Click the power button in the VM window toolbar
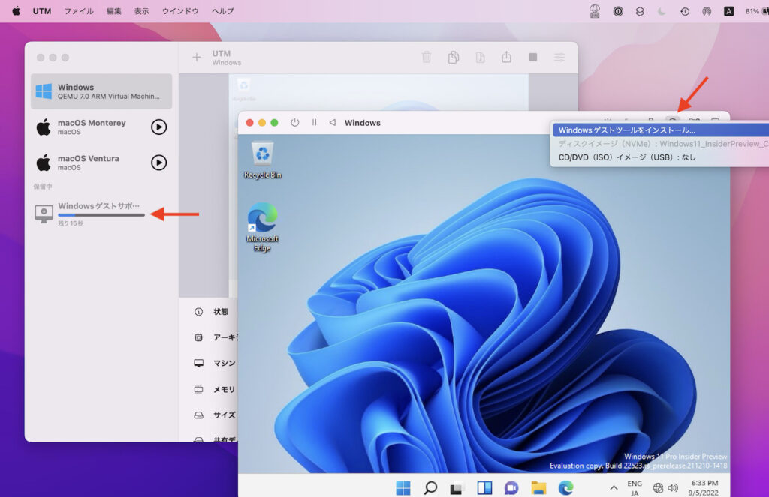Screen dimensions: 769x497 (294, 122)
